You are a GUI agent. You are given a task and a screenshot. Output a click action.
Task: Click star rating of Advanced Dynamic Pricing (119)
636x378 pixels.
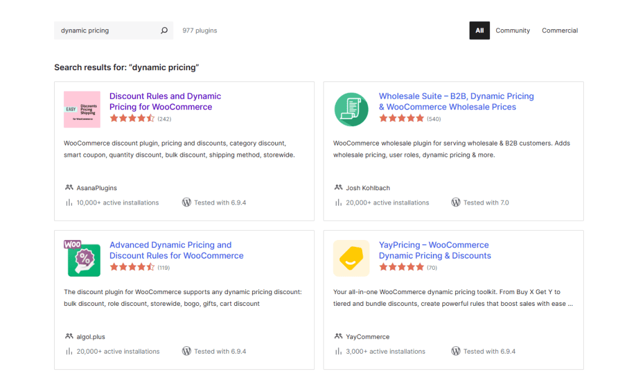point(132,267)
